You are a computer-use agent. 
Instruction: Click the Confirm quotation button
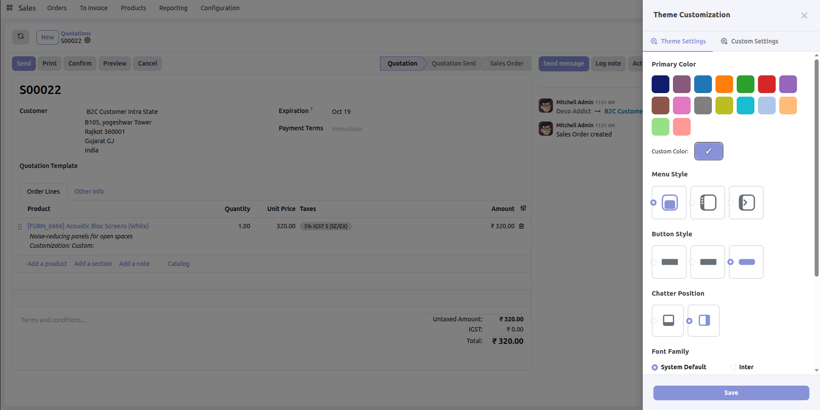tap(80, 63)
